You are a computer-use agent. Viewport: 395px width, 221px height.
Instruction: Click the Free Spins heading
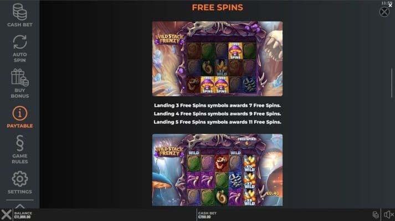tap(217, 8)
